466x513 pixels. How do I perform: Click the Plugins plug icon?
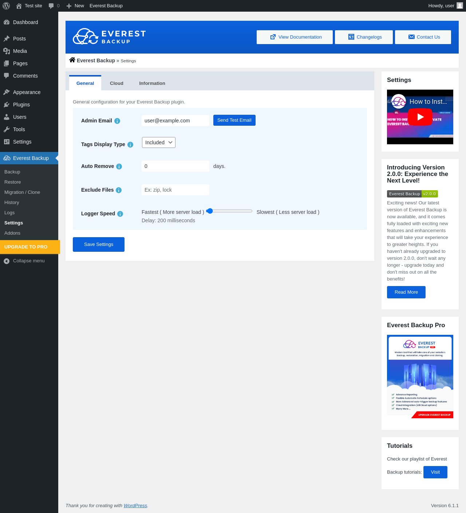(7, 105)
